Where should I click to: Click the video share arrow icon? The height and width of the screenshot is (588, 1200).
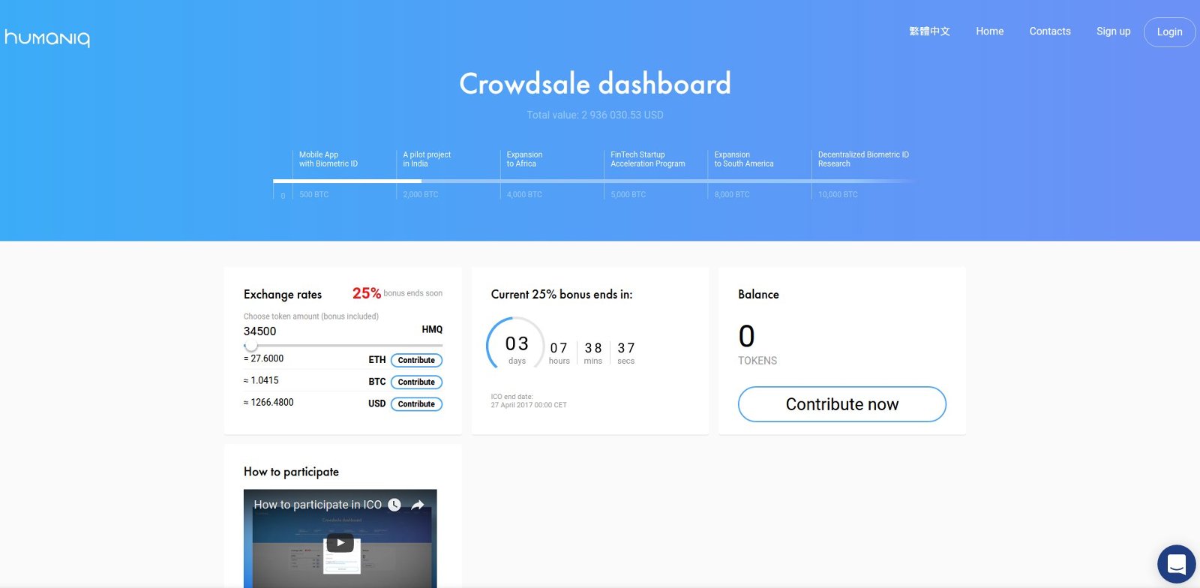coord(418,505)
